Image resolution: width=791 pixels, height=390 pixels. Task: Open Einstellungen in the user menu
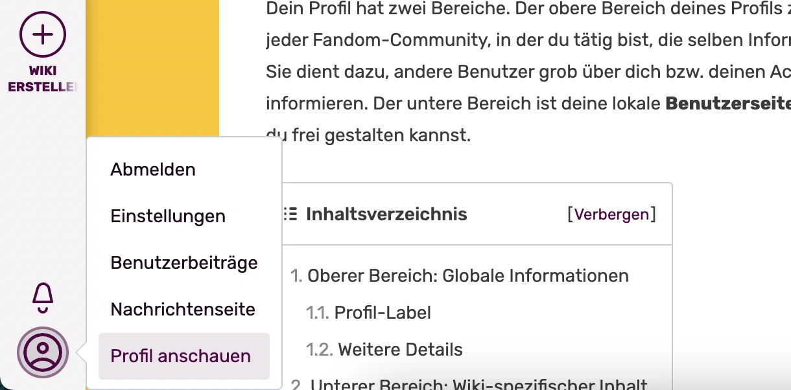pyautogui.click(x=168, y=216)
